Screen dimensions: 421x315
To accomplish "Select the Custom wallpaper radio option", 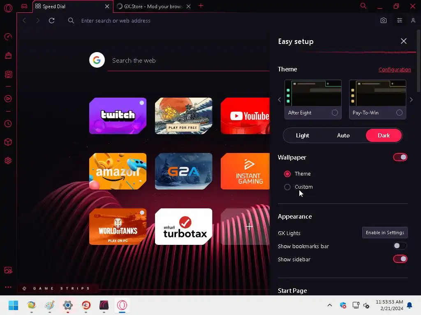I will [x=287, y=187].
